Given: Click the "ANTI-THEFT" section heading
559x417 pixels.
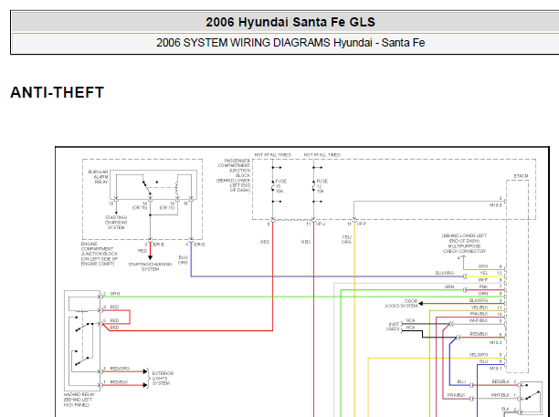Looking at the screenshot, I should [57, 92].
